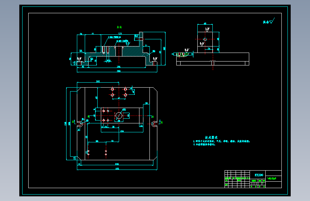310x201 pixels.
Task: Select the 24 dimension in the side view
Action: click(x=209, y=49)
